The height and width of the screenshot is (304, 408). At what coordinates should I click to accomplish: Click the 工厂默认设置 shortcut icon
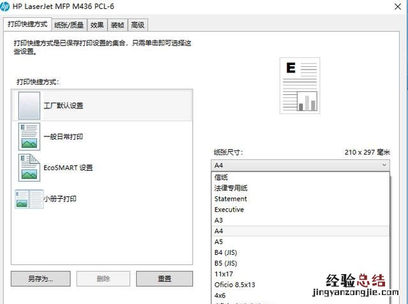pos(29,105)
